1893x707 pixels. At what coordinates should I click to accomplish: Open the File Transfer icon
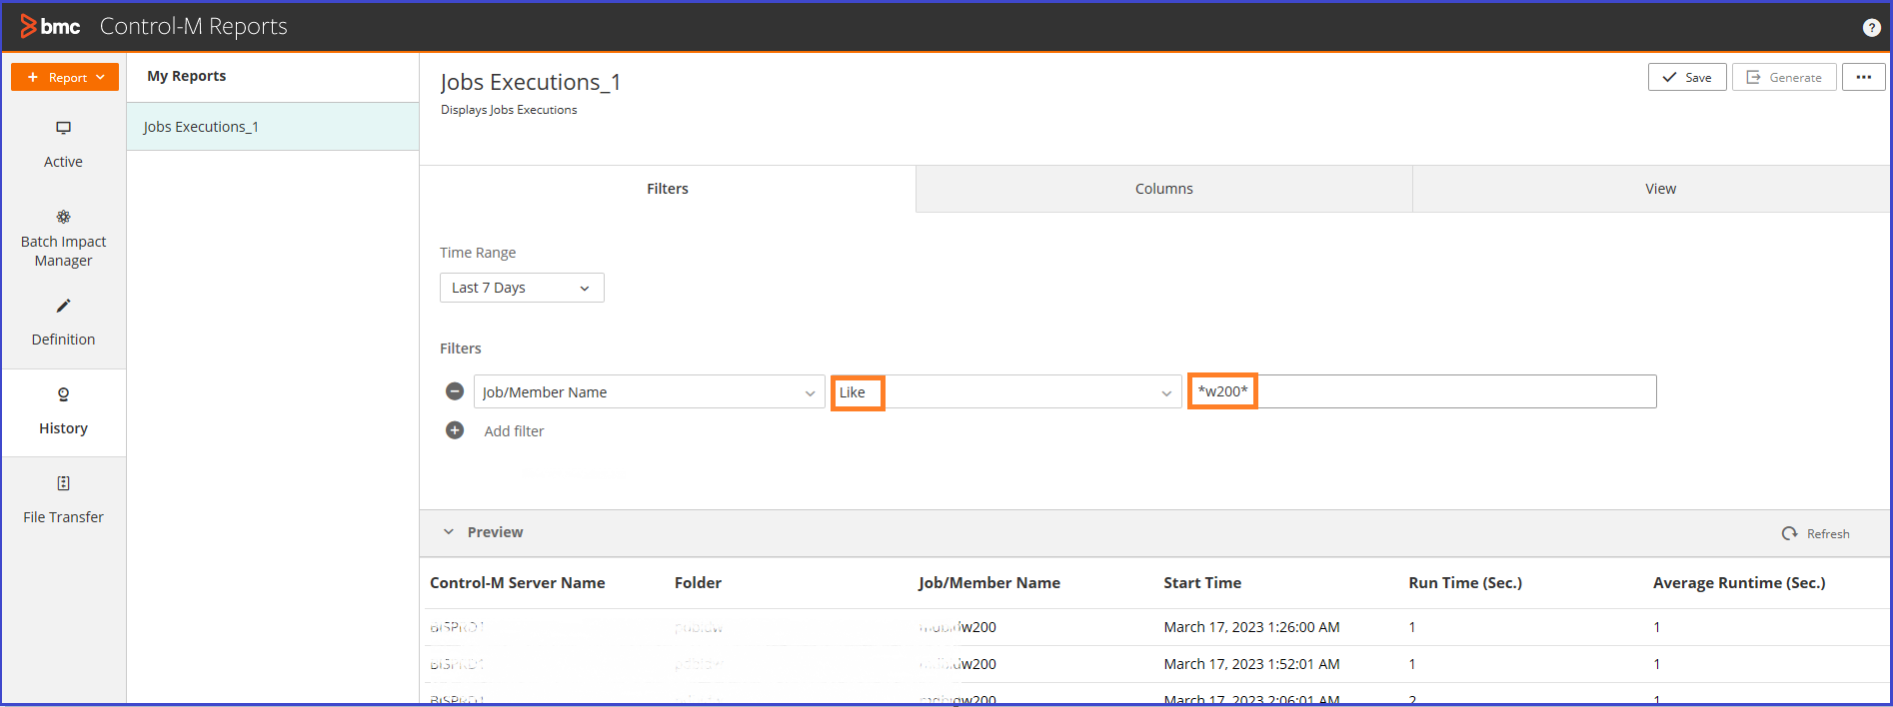point(63,483)
